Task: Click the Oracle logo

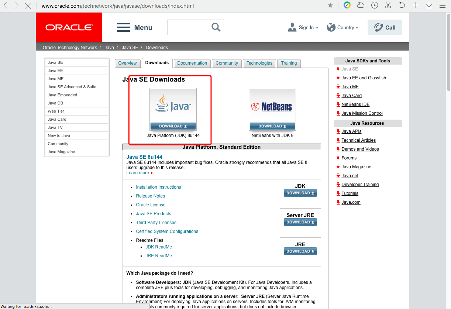Action: click(69, 27)
